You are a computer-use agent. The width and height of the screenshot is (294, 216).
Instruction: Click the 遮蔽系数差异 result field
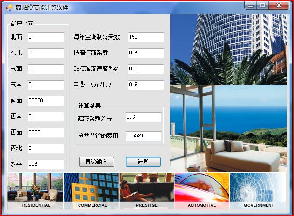point(144,117)
